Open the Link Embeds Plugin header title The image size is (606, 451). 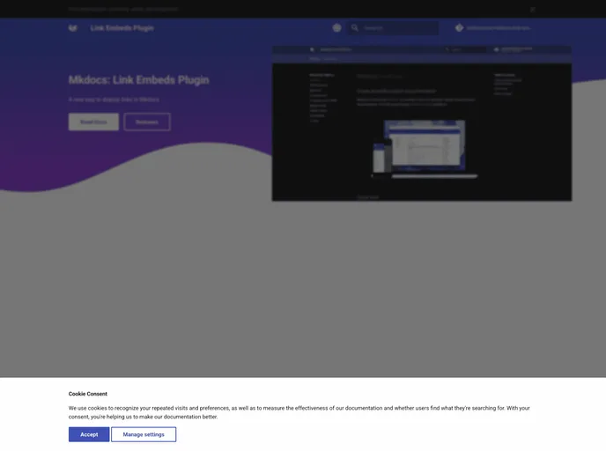click(122, 28)
